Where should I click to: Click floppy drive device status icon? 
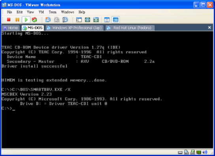(x=192, y=152)
